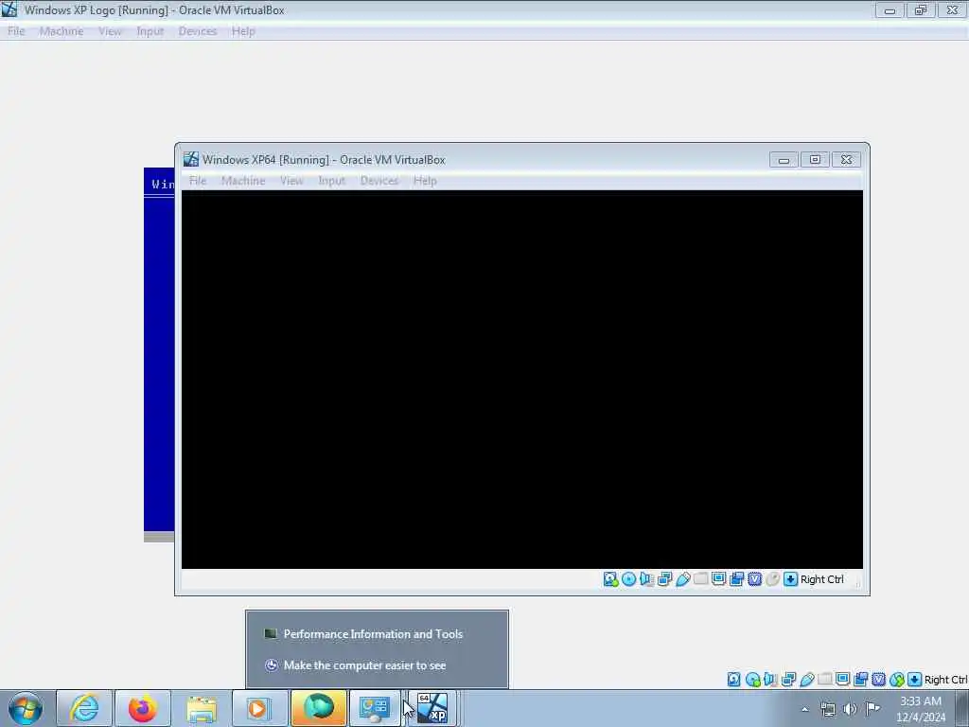The width and height of the screenshot is (969, 727).
Task: Click display indicator in XP64 status bar
Action: 718,579
